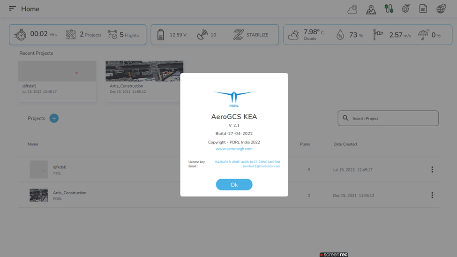Click the oemtest1 email address
457x257 pixels.
click(262, 166)
